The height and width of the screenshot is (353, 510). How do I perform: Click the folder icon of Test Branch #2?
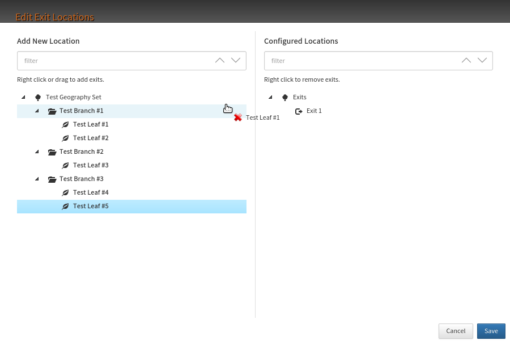[52, 152]
